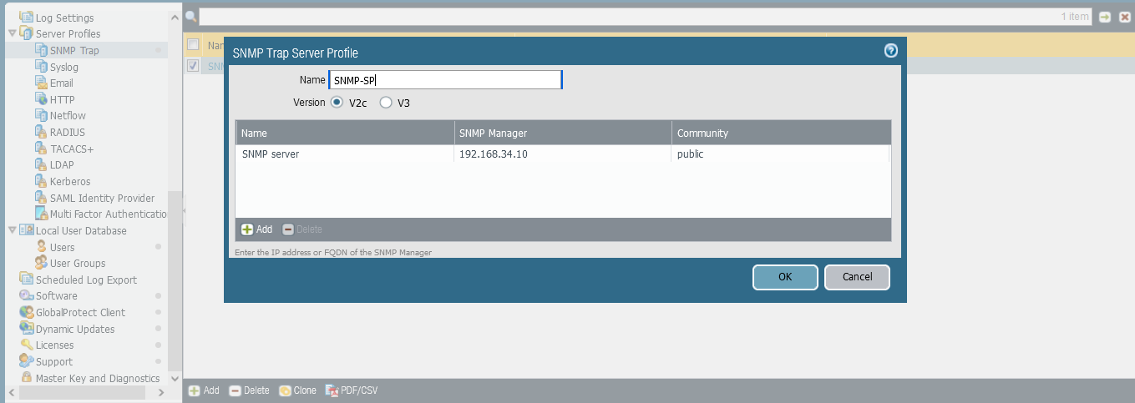Screen dimensions: 1135x403
Task: Click the RADIUS profile icon
Action: pyautogui.click(x=42, y=132)
